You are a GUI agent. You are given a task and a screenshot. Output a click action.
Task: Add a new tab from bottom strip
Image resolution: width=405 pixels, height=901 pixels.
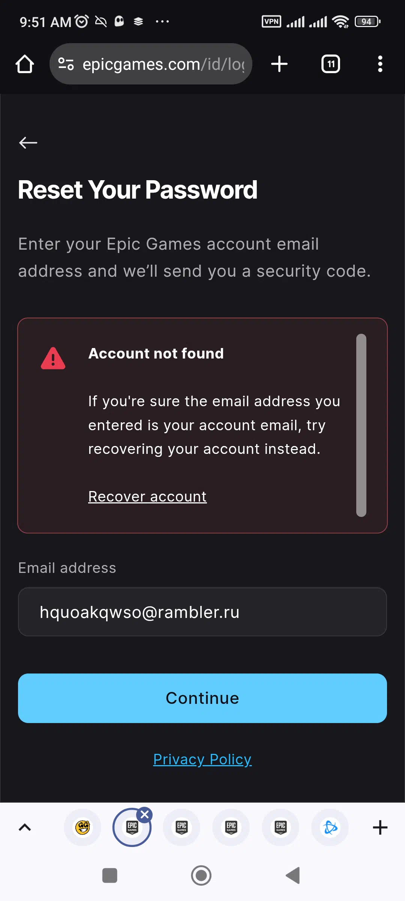coord(380,827)
